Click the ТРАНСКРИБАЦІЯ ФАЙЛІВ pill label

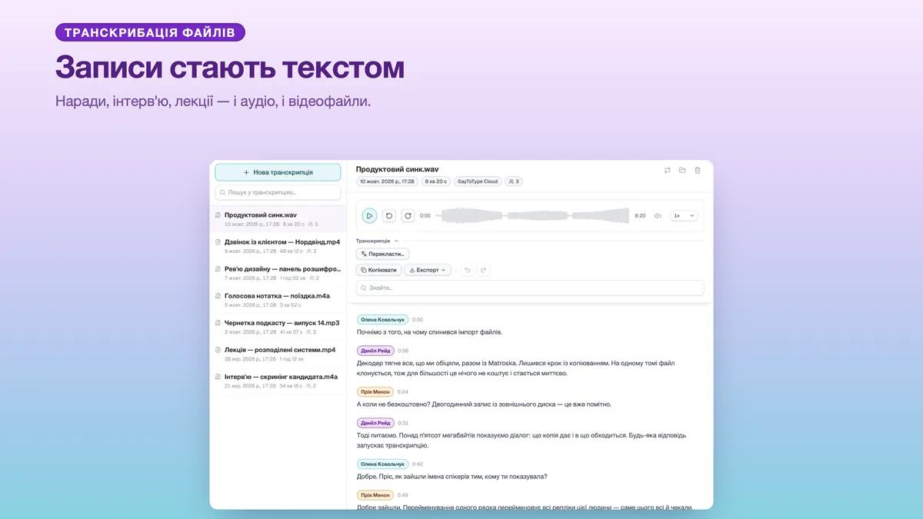pos(150,32)
